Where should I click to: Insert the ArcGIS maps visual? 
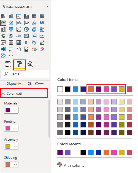(34, 49)
